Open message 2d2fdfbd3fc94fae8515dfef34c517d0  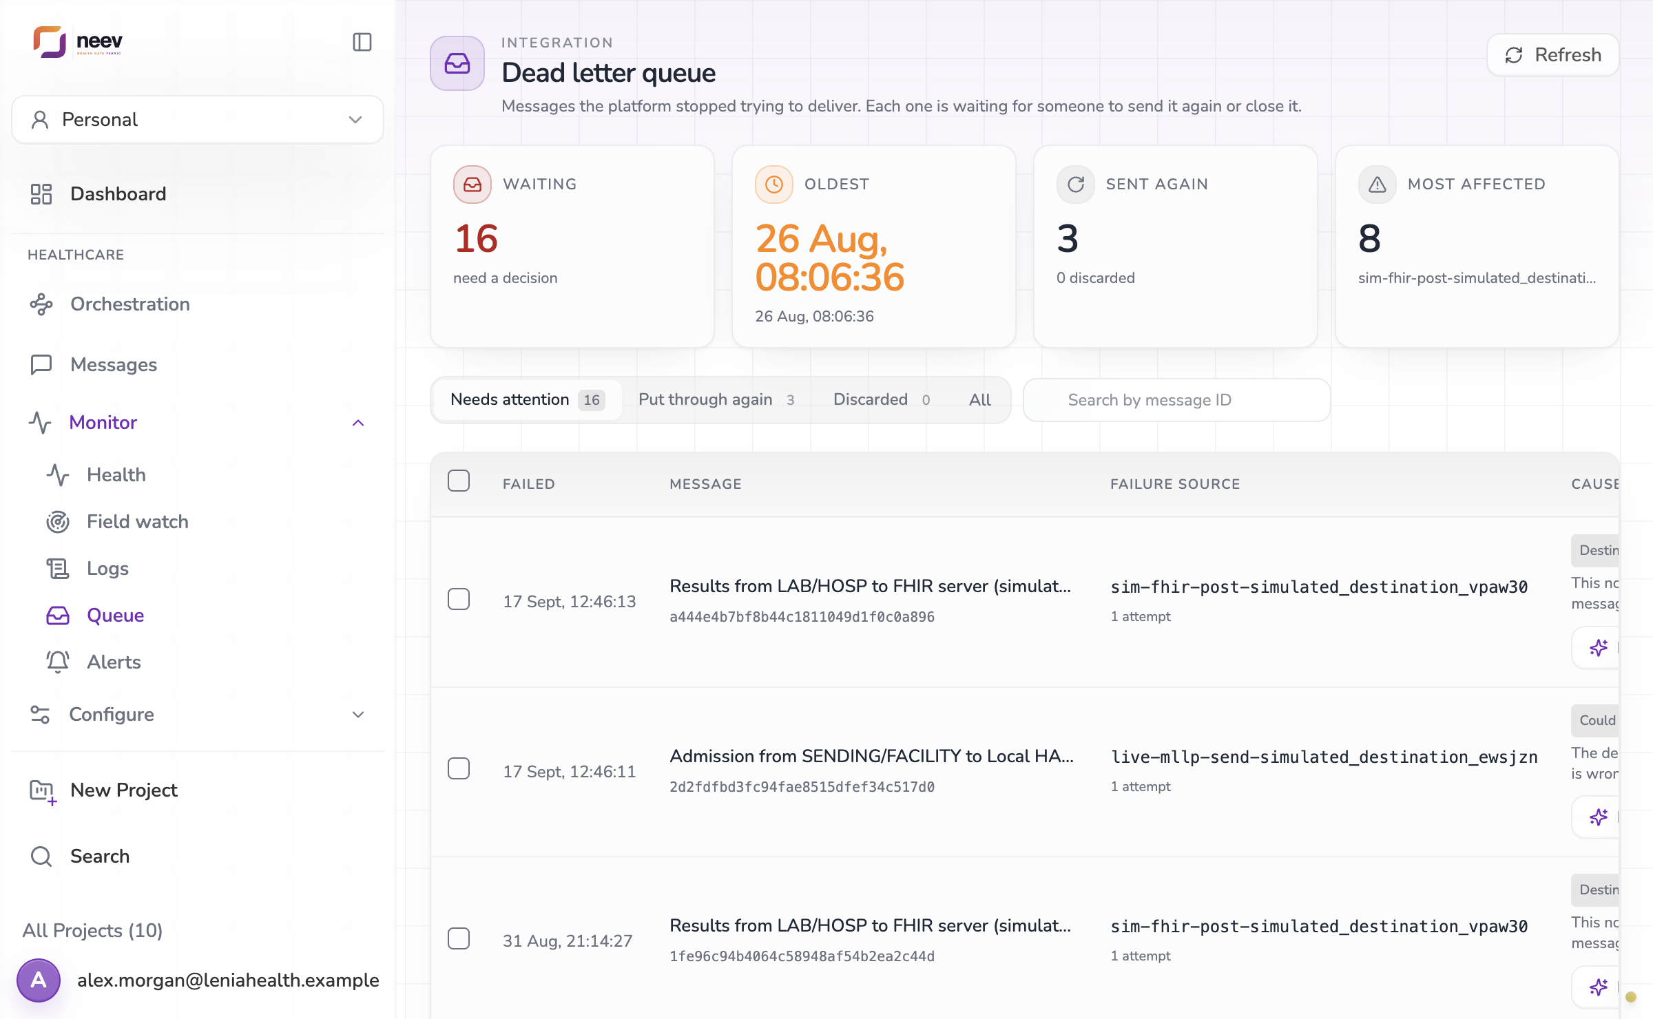[802, 787]
